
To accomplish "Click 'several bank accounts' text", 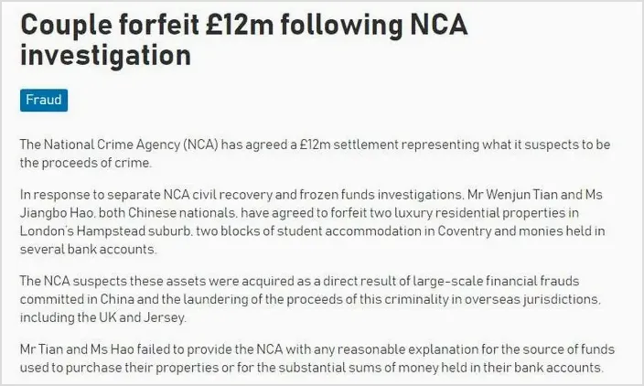I will (x=88, y=249).
